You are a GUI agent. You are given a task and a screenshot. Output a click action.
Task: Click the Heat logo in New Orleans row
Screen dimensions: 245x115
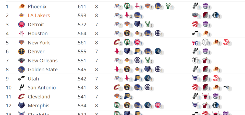205,60
